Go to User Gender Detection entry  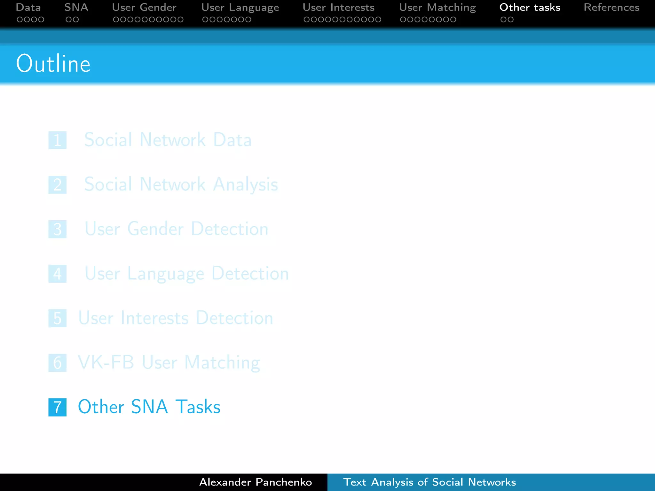(x=176, y=229)
